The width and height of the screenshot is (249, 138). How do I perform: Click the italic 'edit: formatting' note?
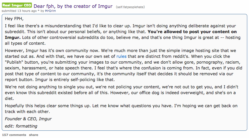pos(21,126)
